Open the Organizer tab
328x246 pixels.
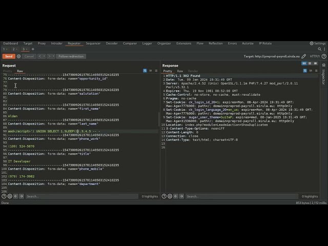[x=164, y=43]
